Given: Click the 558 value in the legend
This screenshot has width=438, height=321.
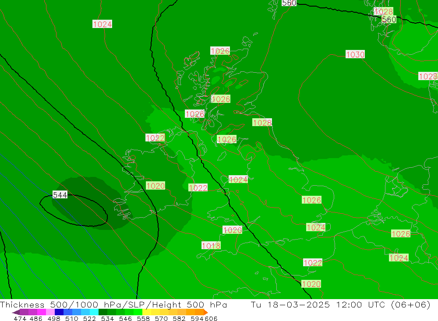Looking at the screenshot, I should [143, 318].
